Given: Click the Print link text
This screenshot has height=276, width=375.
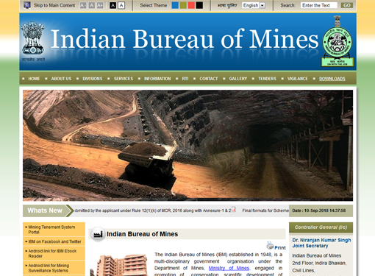Looking at the screenshot, I should [x=280, y=248].
